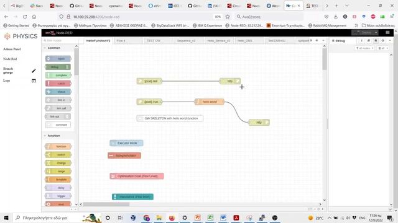Select the Optimization Goal (Flow Level) node
The image size is (398, 223).
point(137,176)
